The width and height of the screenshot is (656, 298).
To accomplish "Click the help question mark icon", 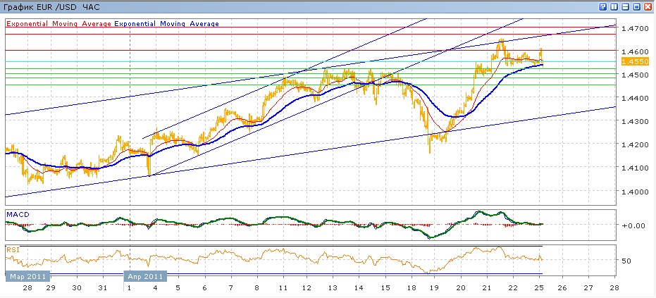I will (603, 6).
